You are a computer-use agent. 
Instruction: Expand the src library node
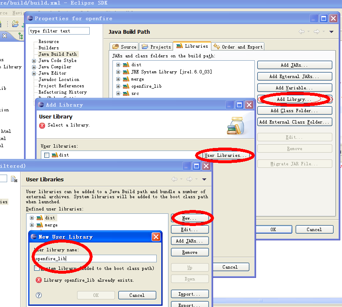coord(118,94)
